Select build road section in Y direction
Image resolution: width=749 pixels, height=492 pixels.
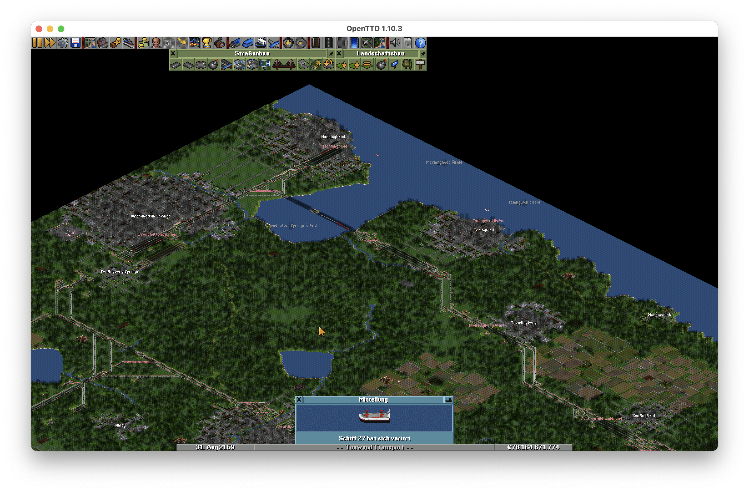[x=188, y=65]
